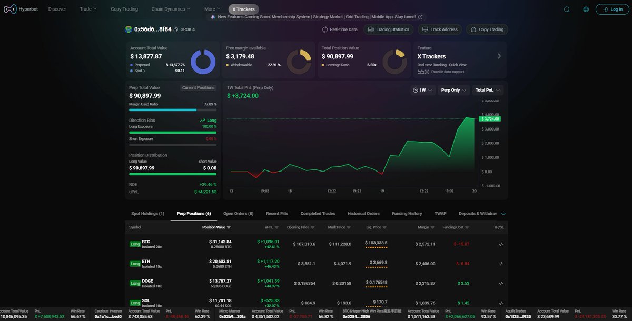Sort by uPnL column icon
The image size is (632, 321).
click(x=276, y=227)
